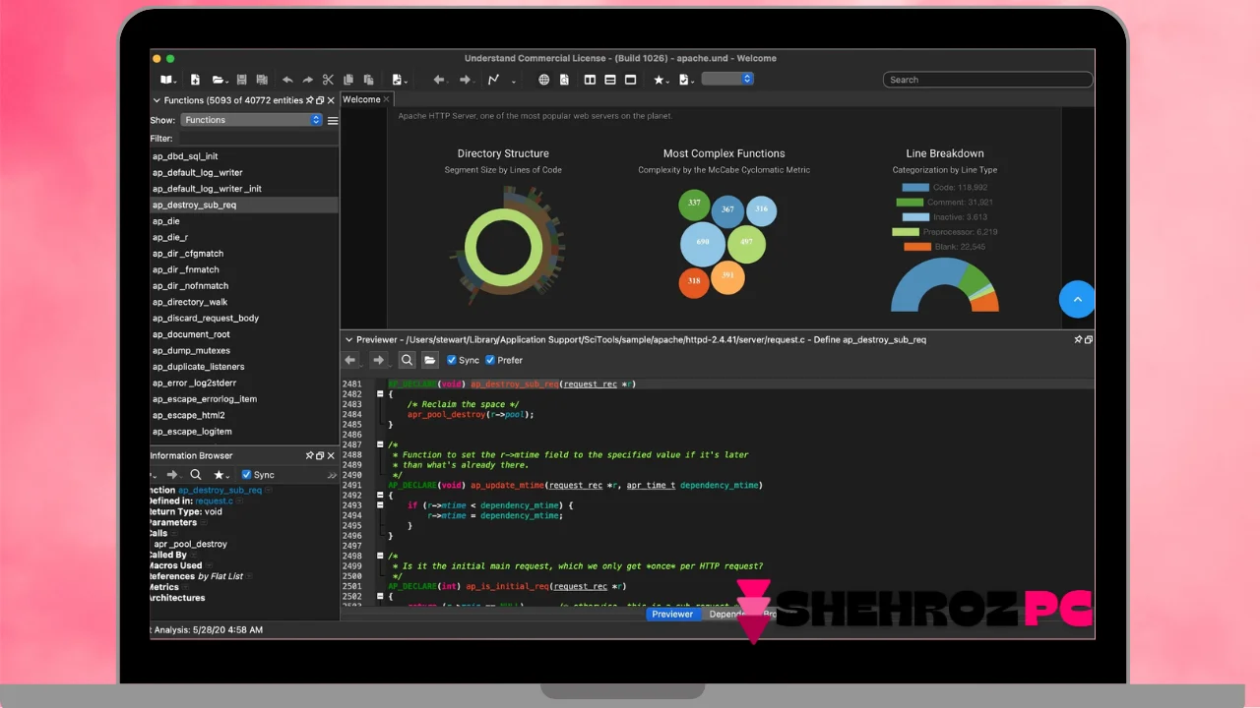Select the split-horizontal layout icon

pos(610,80)
